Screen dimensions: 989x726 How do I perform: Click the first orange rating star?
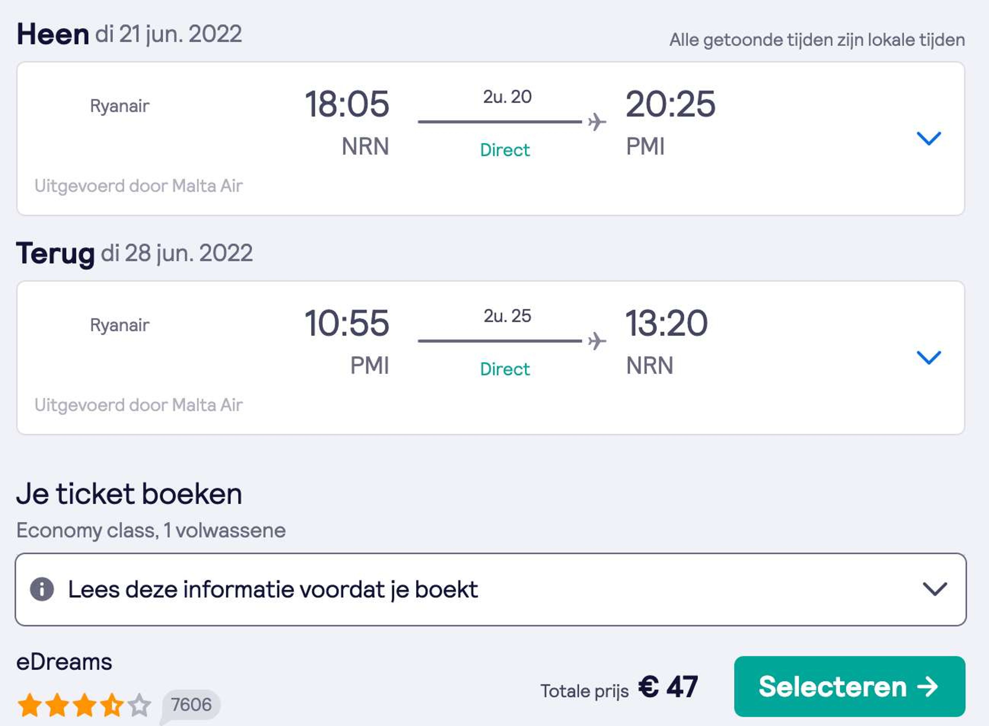pos(30,704)
